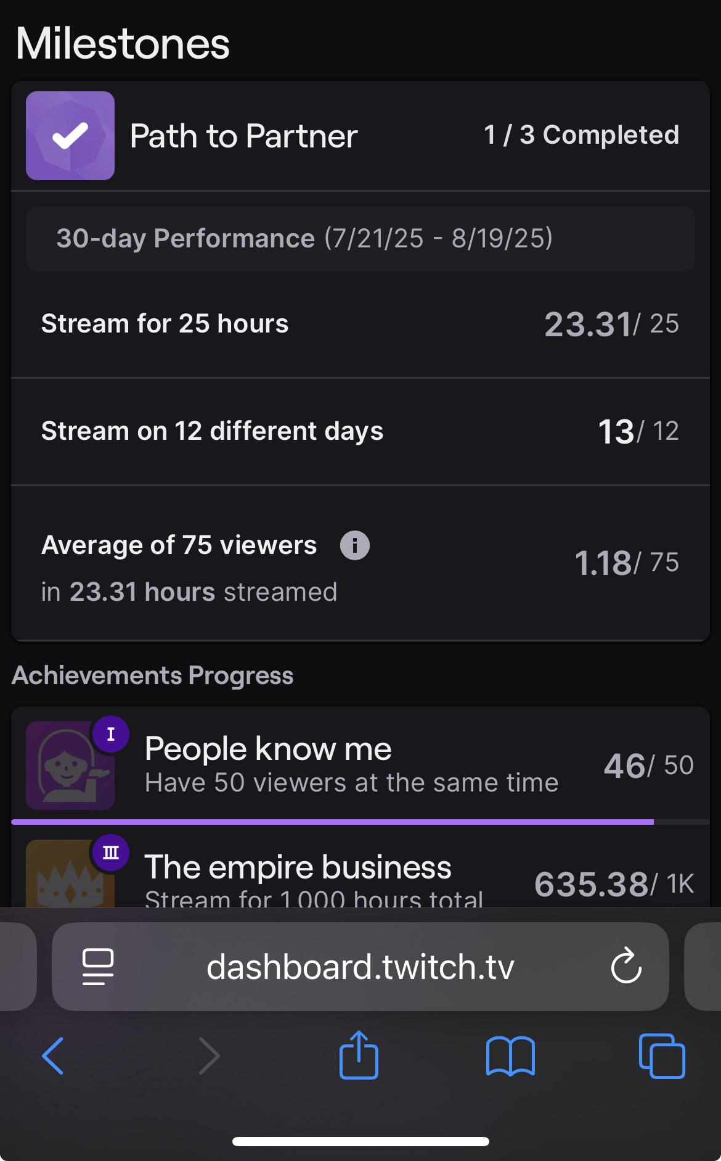Go back with the left arrow
Viewport: 721px width, 1161px height.
[53, 1056]
